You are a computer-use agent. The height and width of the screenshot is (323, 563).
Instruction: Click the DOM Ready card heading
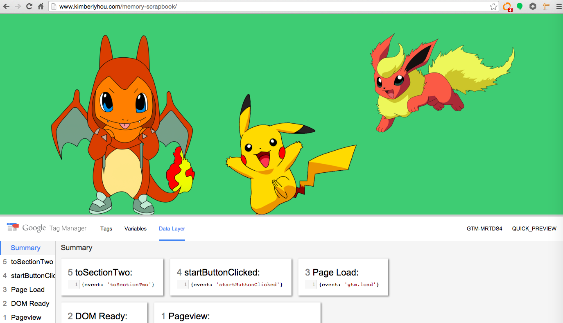tap(97, 316)
